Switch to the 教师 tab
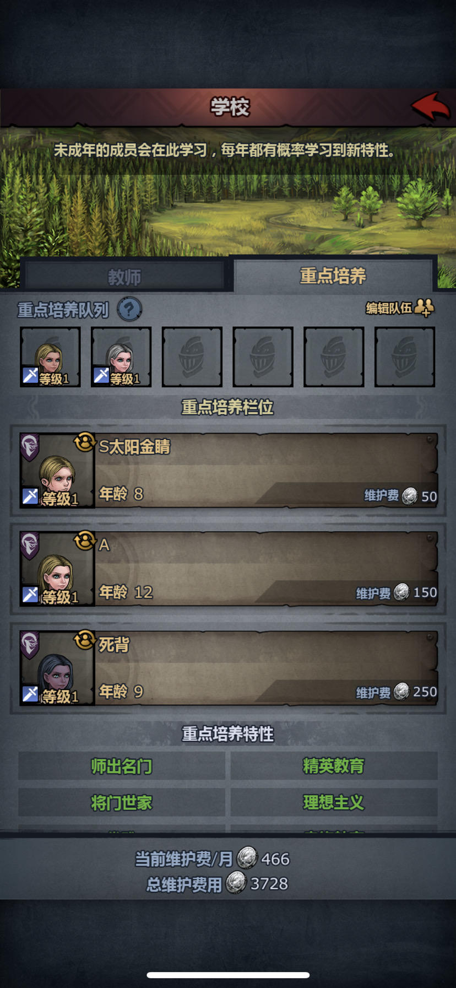This screenshot has height=988, width=456. pyautogui.click(x=124, y=276)
